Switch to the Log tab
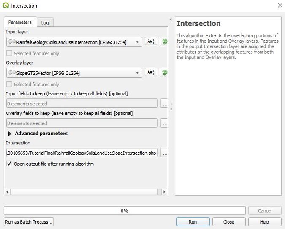This screenshot has width=285, height=229. click(45, 22)
